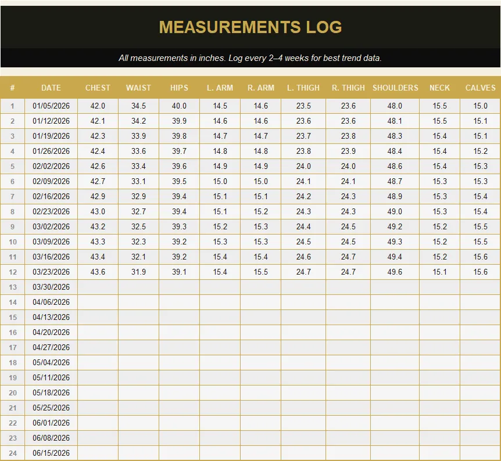Click the empty waist cell for 04/06/2026
Image resolution: width=501 pixels, height=461 pixels.
(x=139, y=302)
